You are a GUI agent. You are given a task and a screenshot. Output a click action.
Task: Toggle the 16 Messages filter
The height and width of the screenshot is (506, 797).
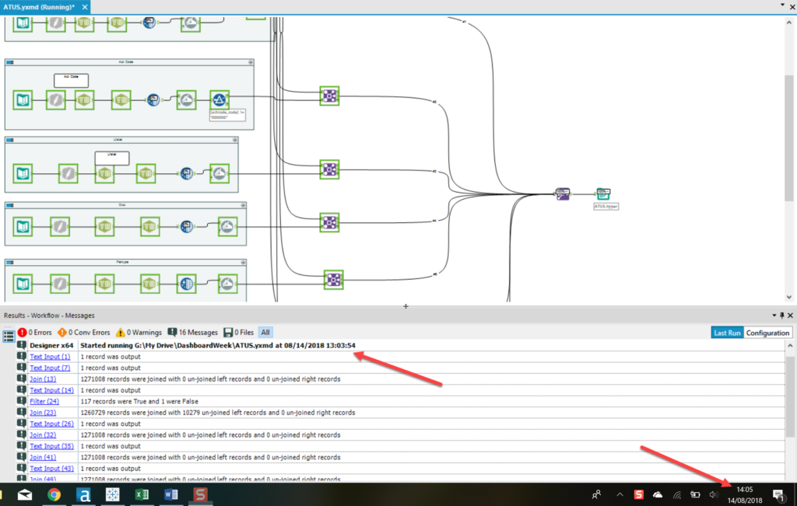193,333
